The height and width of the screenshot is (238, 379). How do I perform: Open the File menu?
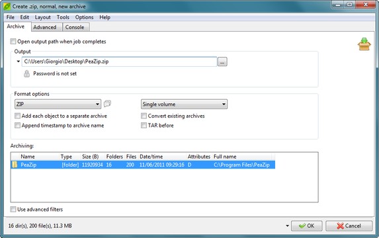click(x=11, y=17)
